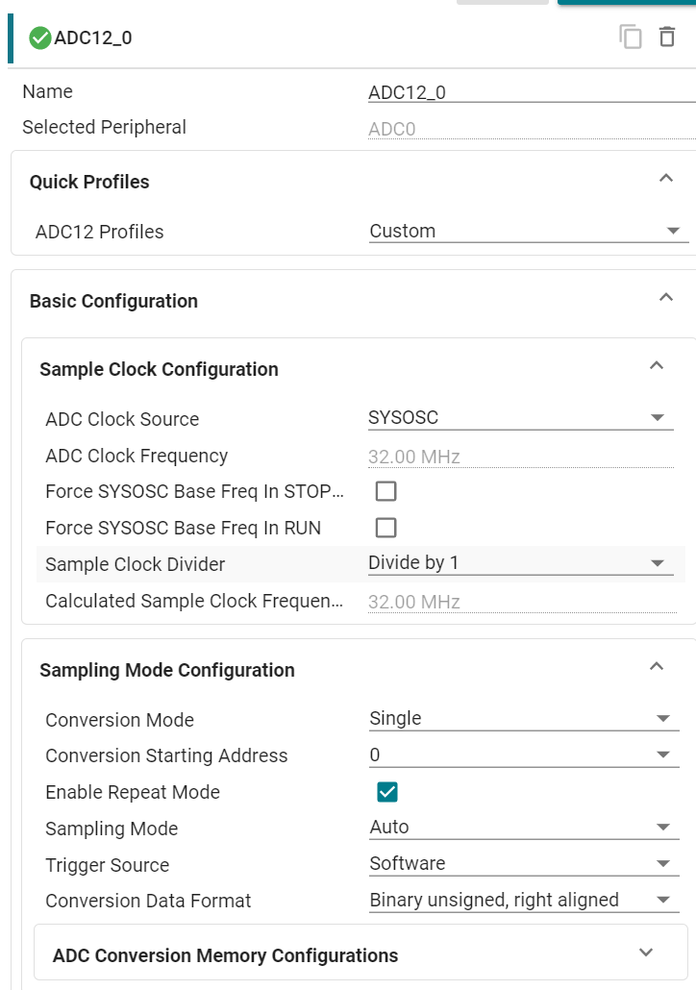The height and width of the screenshot is (990, 696).
Task: Delete ADC12_0 instance with trash icon
Action: [x=667, y=37]
